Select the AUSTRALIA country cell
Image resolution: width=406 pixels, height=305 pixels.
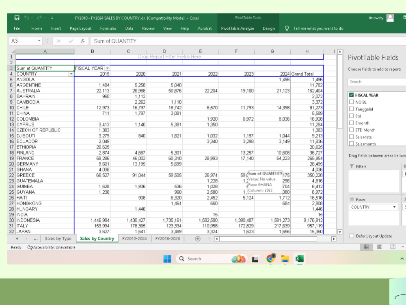pos(45,91)
